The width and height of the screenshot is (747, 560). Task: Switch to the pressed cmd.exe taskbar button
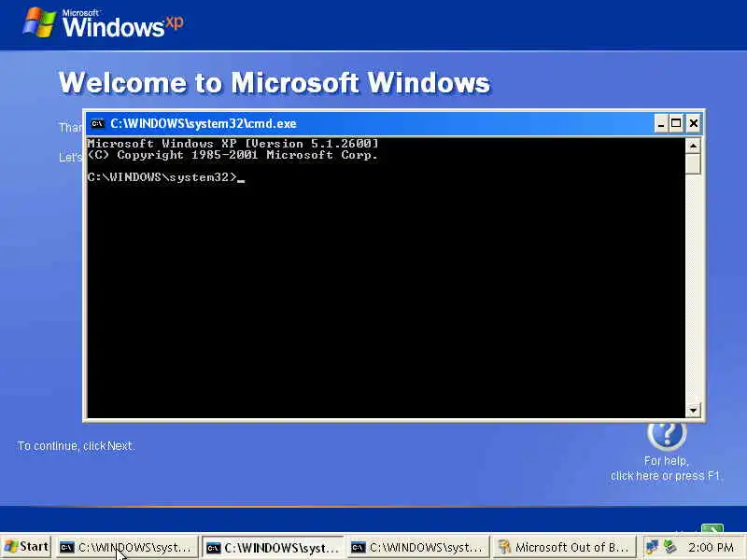click(x=273, y=547)
